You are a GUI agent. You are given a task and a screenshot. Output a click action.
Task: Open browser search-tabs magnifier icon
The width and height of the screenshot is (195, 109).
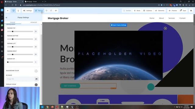(x=181, y=2)
